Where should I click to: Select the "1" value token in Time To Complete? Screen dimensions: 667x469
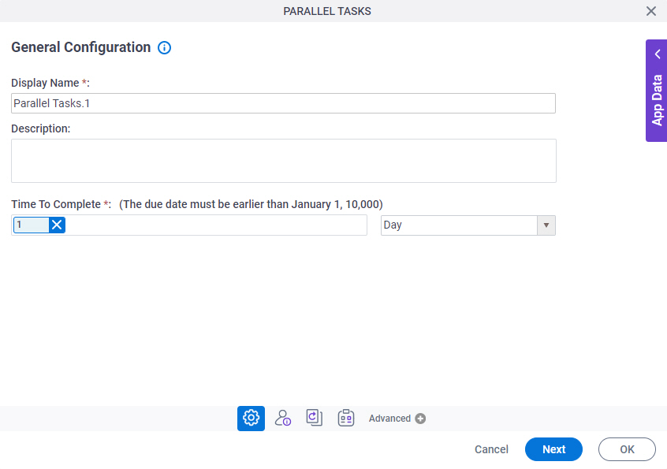tap(32, 225)
